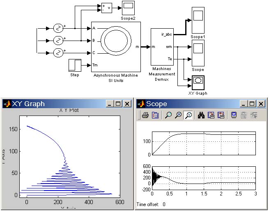Viewport: 269px width, 211px height.
Task: Select the AC voltage source on phase B
Action: click(58, 41)
